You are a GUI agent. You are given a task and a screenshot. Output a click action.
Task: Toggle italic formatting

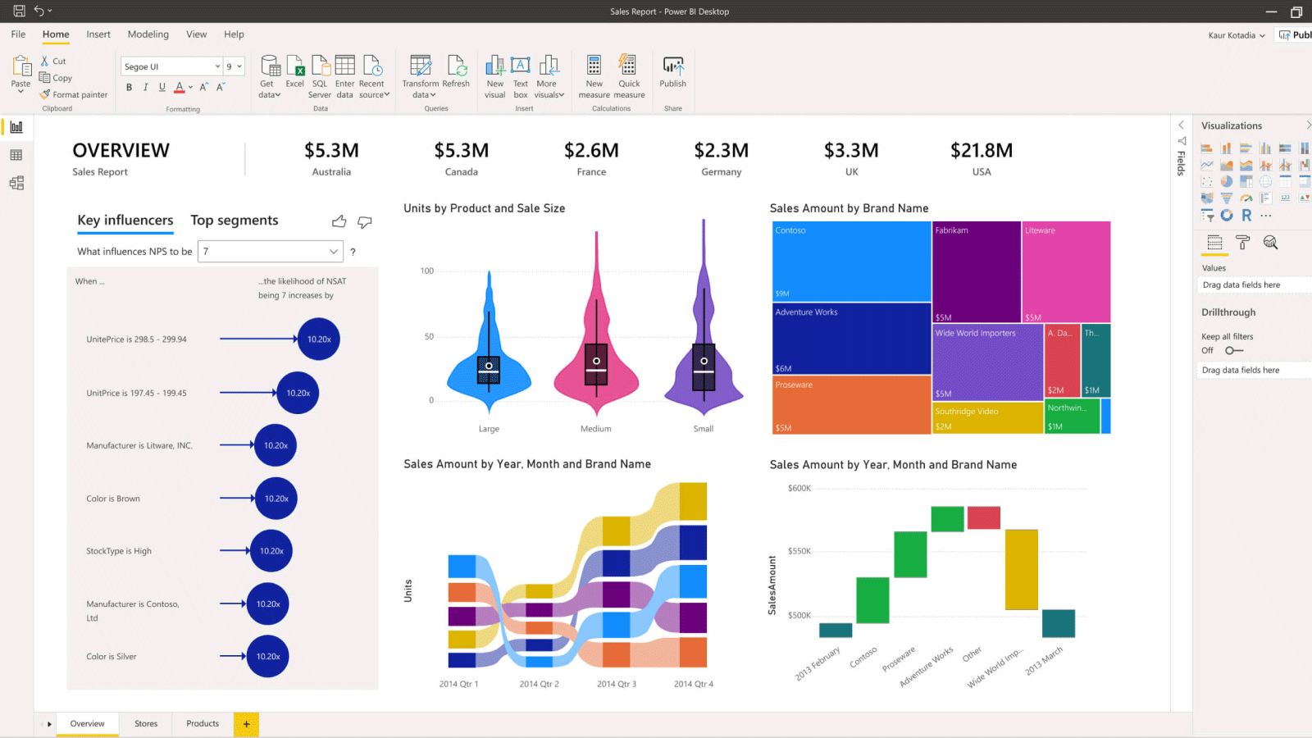click(145, 87)
